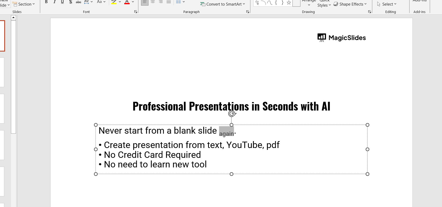The image size is (442, 207).
Task: Open the Shape Effects menu
Action: pos(350,4)
